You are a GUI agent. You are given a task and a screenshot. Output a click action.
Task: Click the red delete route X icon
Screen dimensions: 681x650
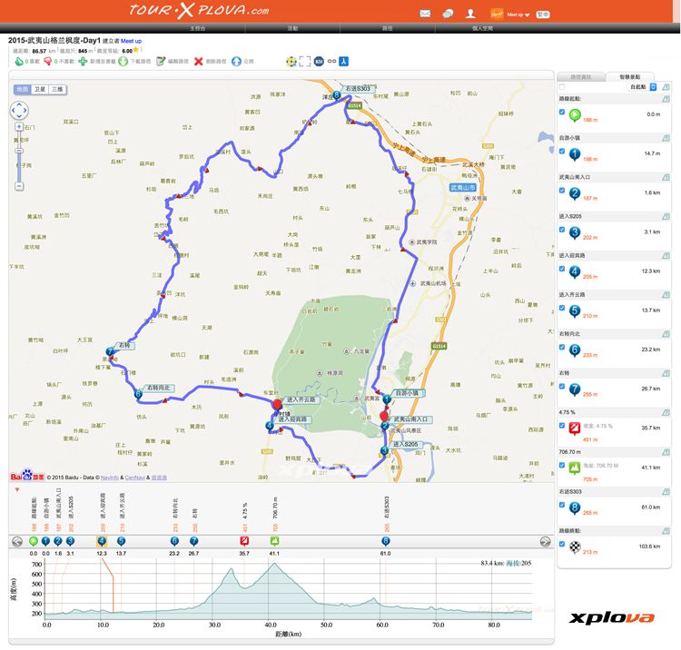(198, 61)
